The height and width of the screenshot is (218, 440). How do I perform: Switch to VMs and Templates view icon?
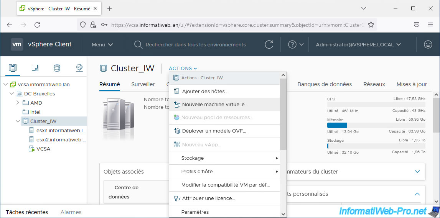coord(35,68)
